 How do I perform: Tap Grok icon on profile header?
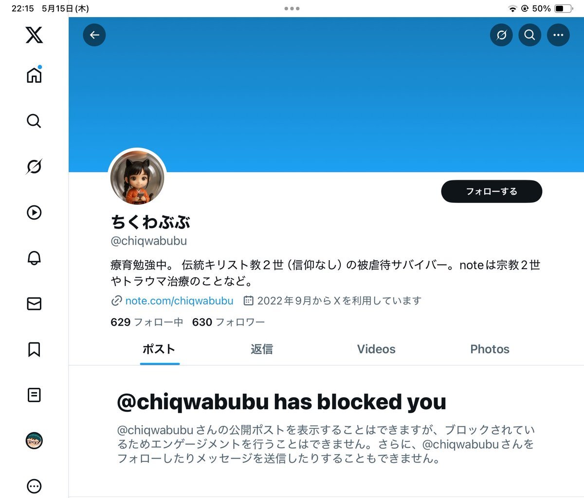click(501, 35)
